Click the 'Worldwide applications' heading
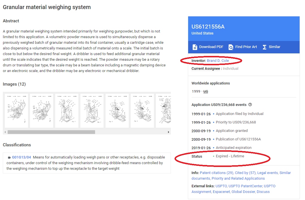The image size is (305, 200). point(211,83)
